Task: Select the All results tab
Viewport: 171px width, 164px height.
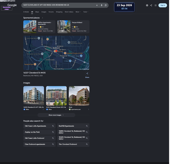Action: click(x=32, y=12)
